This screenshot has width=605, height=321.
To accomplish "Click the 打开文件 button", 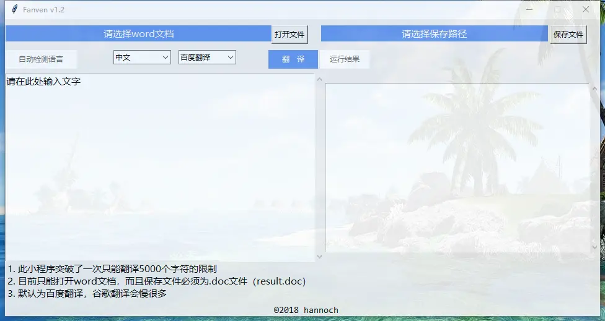I will point(289,34).
